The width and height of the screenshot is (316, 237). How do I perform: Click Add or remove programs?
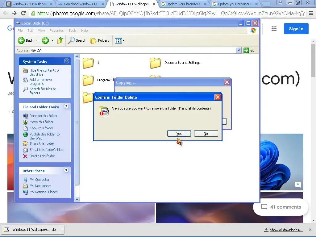point(41,81)
